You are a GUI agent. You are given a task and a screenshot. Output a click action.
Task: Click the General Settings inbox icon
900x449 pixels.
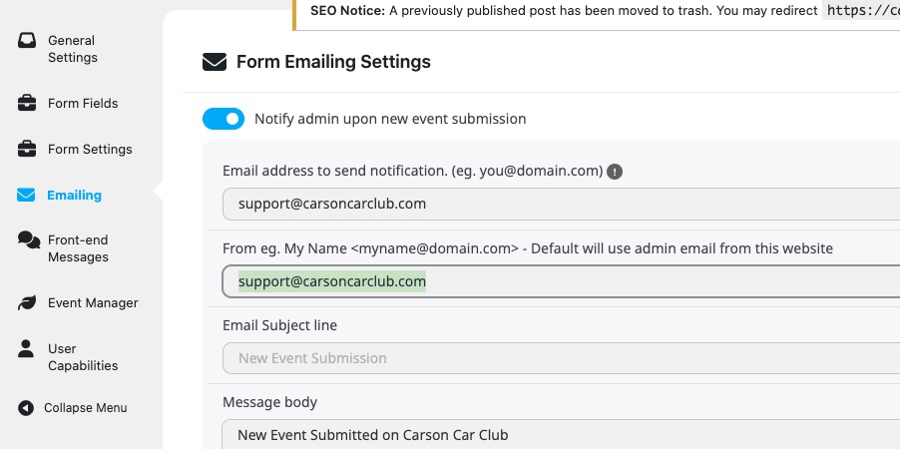click(28, 41)
